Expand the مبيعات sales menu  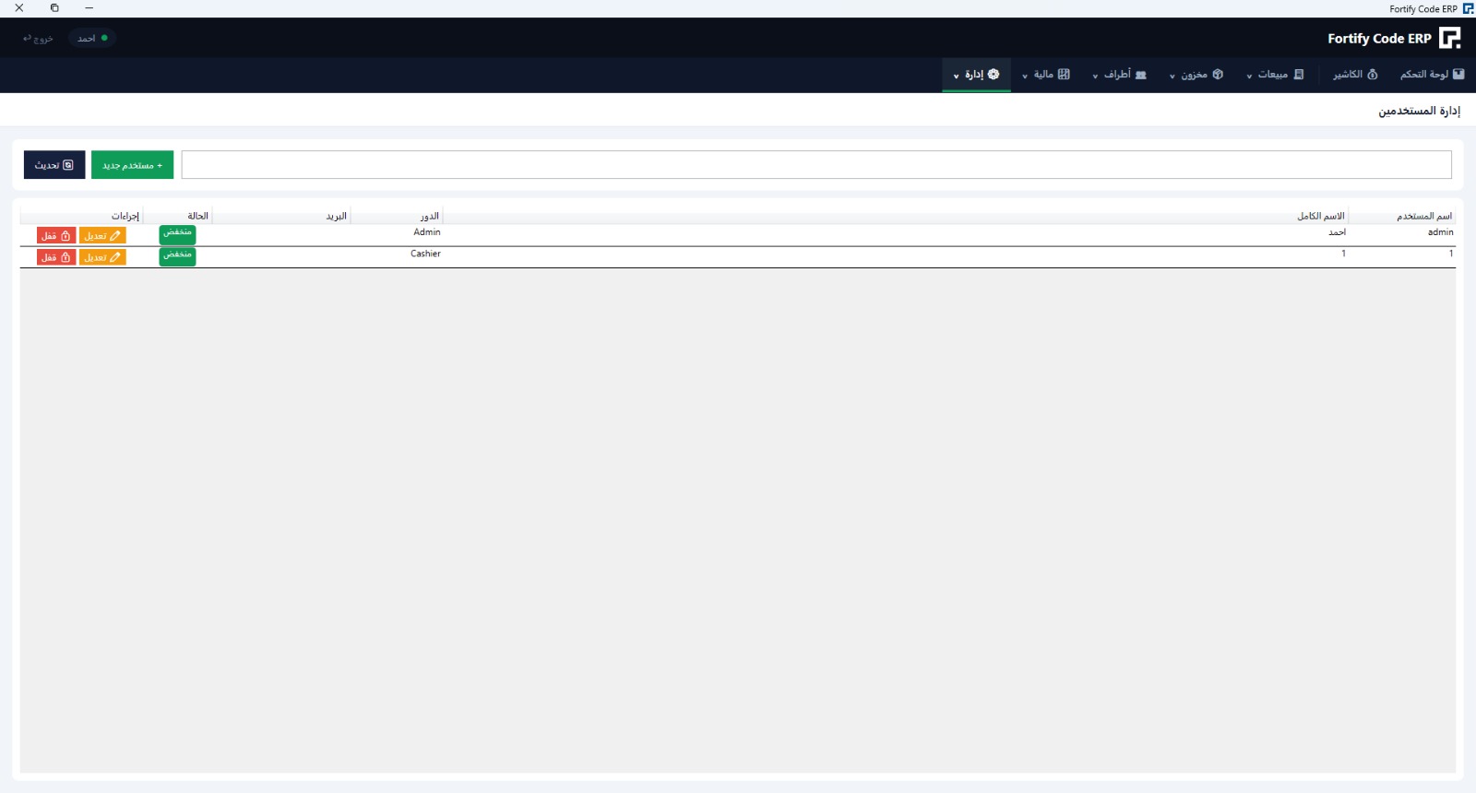[x=1275, y=75]
